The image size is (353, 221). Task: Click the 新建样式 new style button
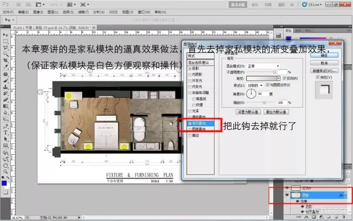[x=324, y=71]
